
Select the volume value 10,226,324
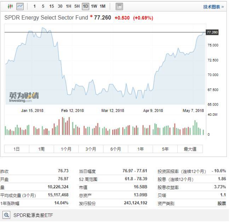click(x=58, y=187)
